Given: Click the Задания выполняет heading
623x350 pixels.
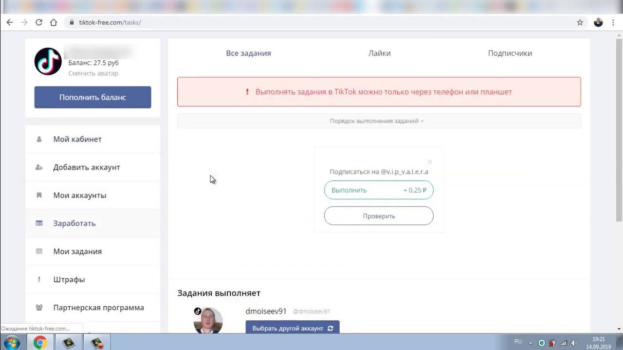Looking at the screenshot, I should point(219,293).
